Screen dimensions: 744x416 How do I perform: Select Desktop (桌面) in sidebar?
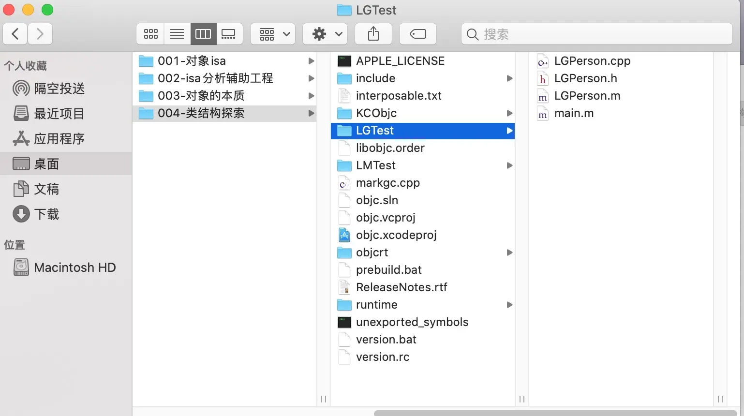click(x=66, y=164)
